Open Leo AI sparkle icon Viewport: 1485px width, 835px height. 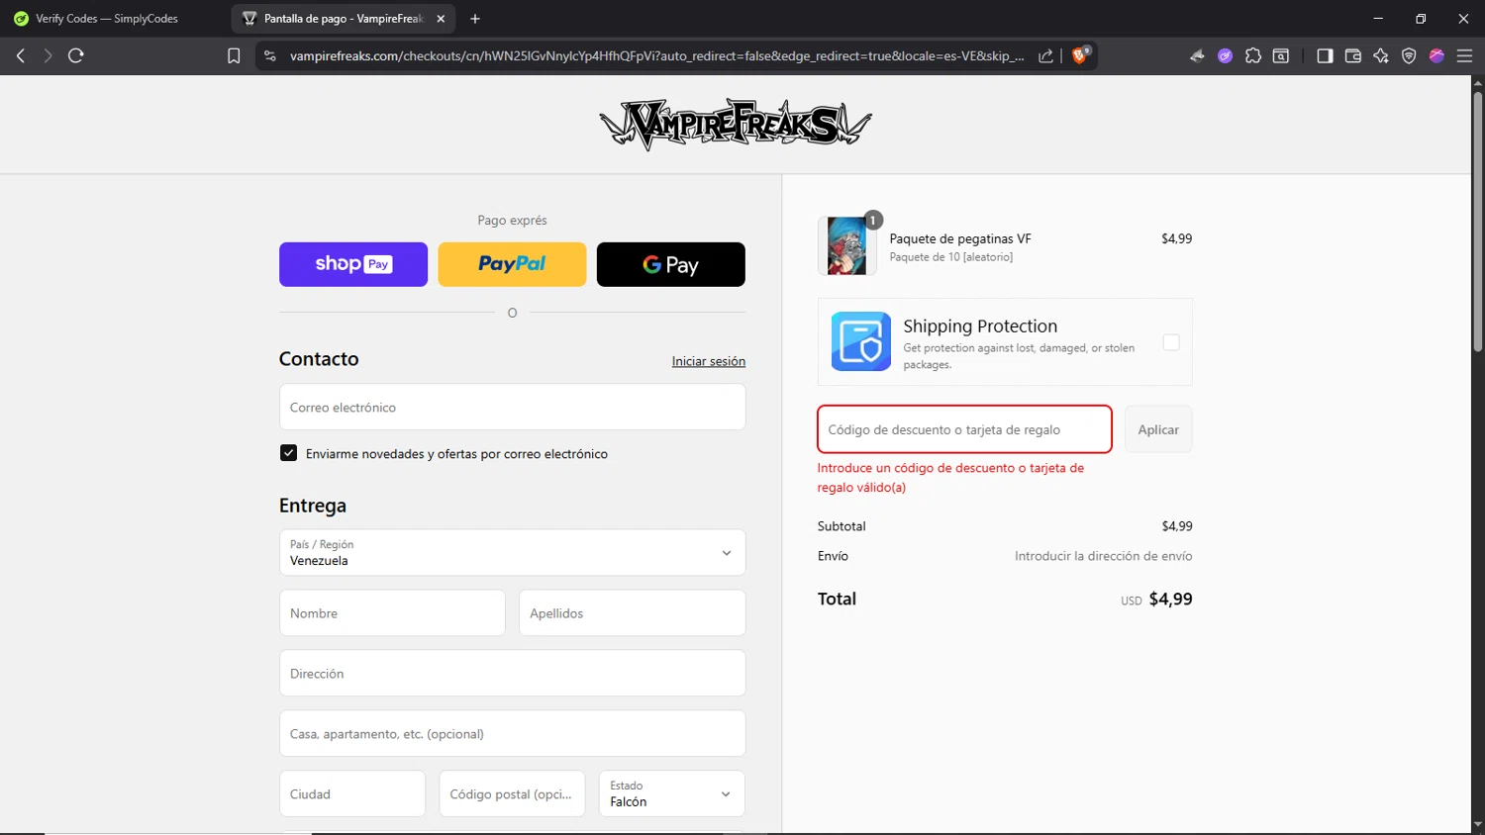click(1381, 55)
